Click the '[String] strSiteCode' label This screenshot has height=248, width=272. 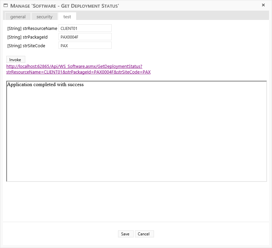tap(26, 46)
